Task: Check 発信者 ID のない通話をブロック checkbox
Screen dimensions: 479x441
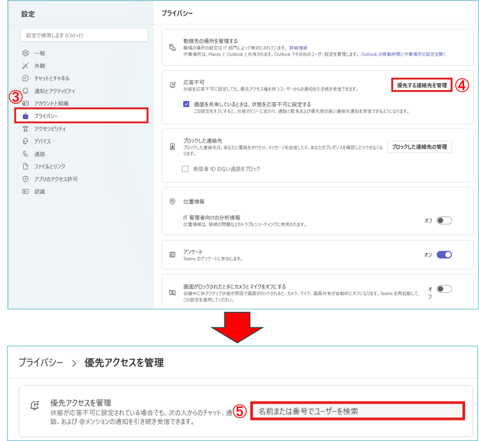Action: click(185, 169)
